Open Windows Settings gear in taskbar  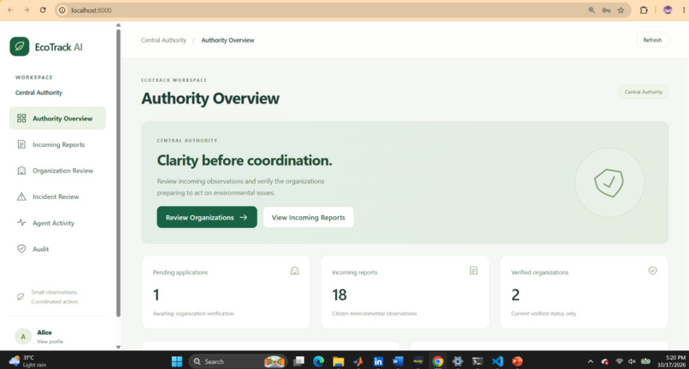click(x=457, y=361)
